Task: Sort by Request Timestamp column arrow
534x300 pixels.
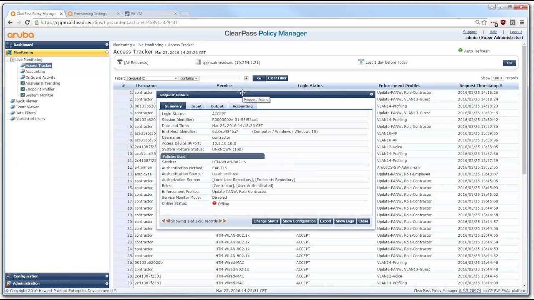Action: point(501,86)
